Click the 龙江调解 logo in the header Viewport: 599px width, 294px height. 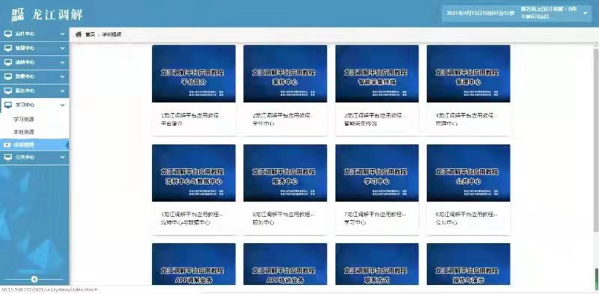[x=47, y=14]
